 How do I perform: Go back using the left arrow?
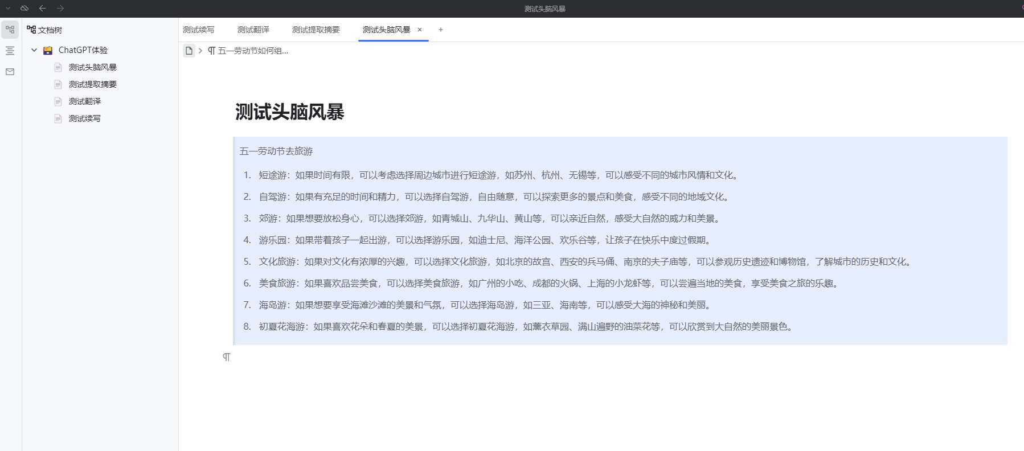click(43, 8)
